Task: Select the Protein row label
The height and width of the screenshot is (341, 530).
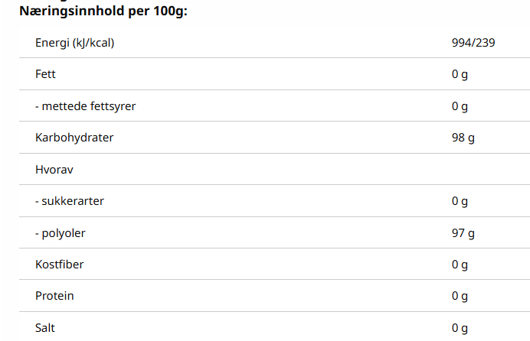Action: pos(54,296)
